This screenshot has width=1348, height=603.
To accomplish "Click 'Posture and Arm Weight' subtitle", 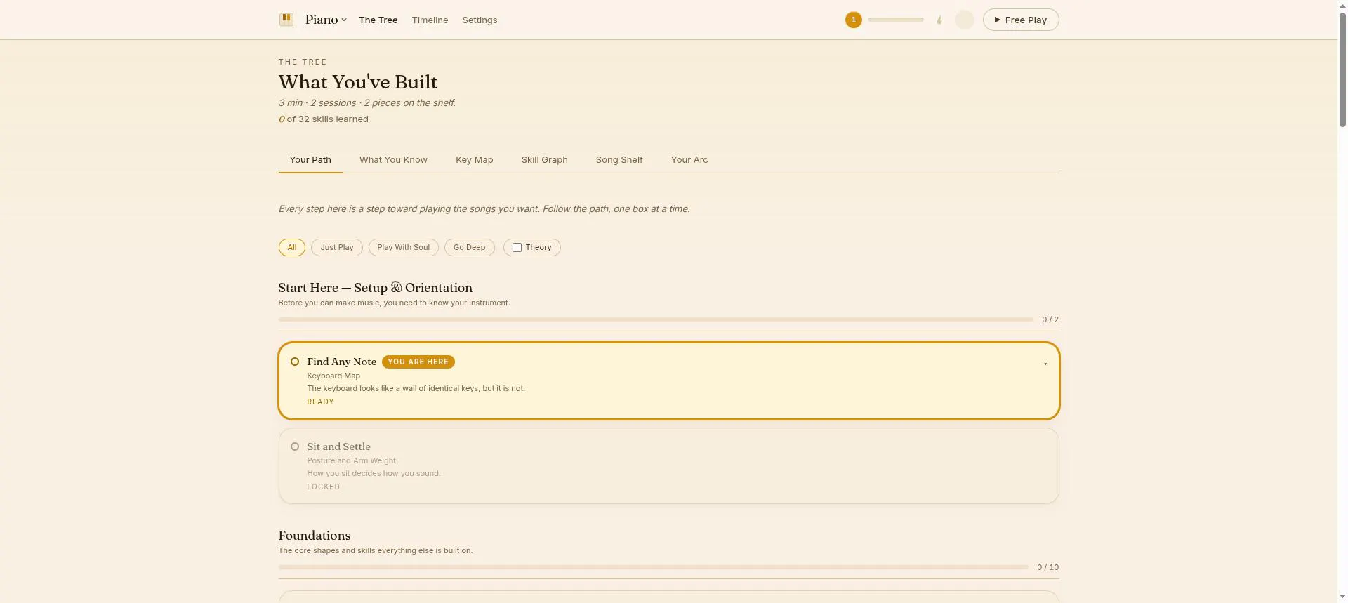I will click(x=351, y=461).
